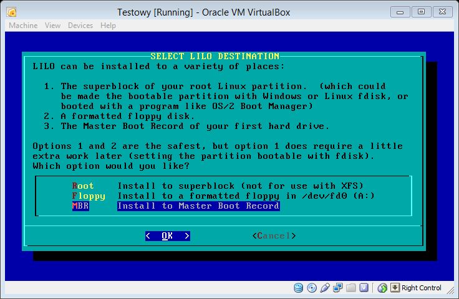459x299 pixels.
Task: Click the Right Control host key label
Action: tap(421, 288)
